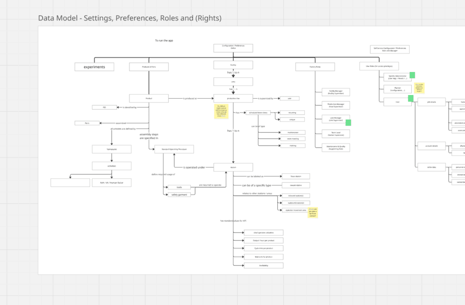This screenshot has width=465, height=305.
Task: Select the 'Product' box
Action: (x=149, y=98)
